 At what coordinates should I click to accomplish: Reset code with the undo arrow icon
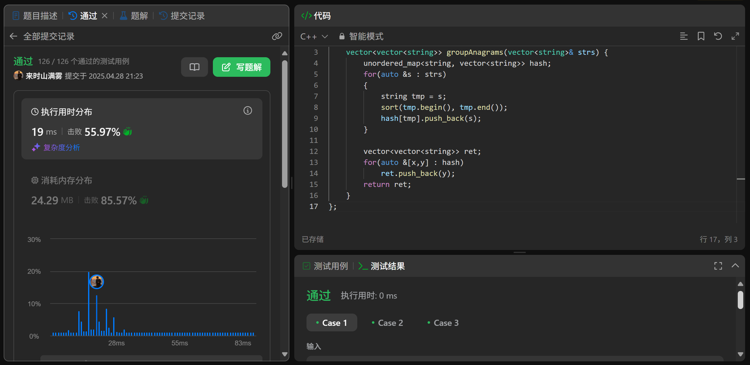718,36
